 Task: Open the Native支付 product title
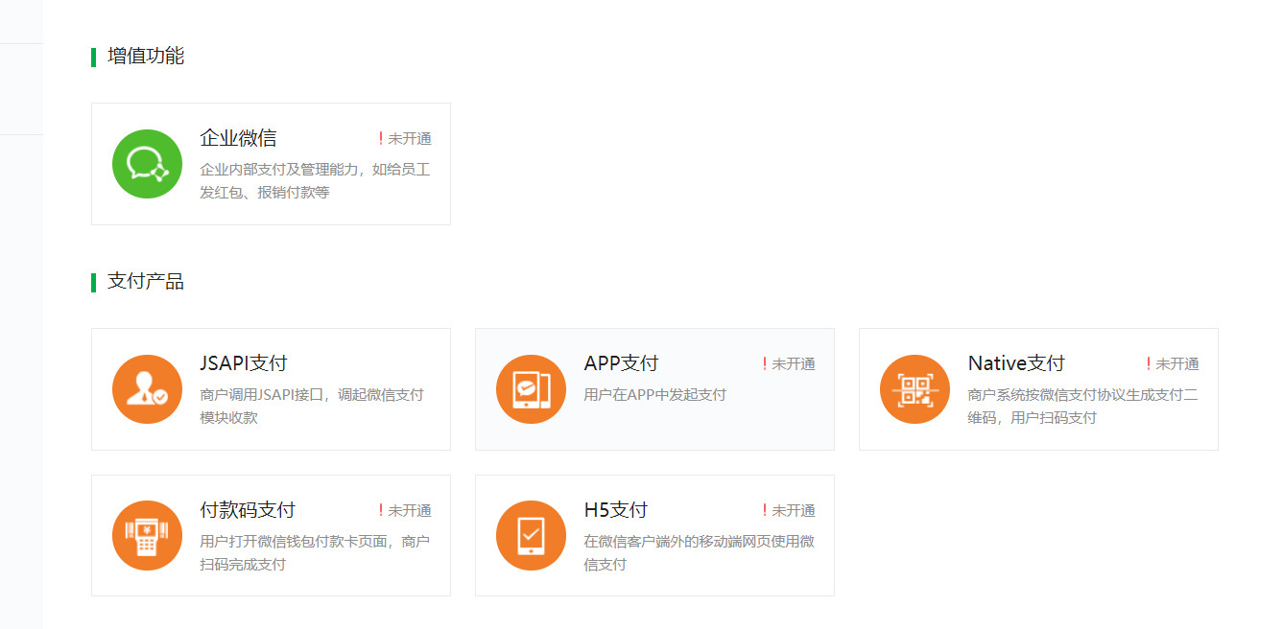tap(1016, 363)
